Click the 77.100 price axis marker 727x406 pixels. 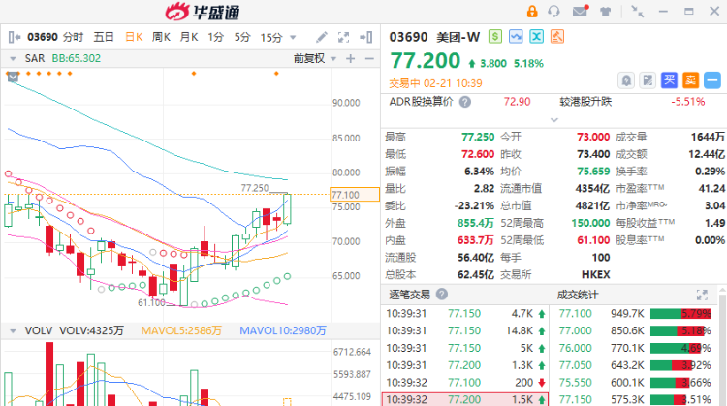[354, 195]
